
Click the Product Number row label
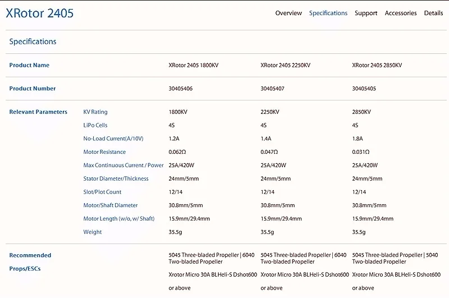click(x=33, y=89)
